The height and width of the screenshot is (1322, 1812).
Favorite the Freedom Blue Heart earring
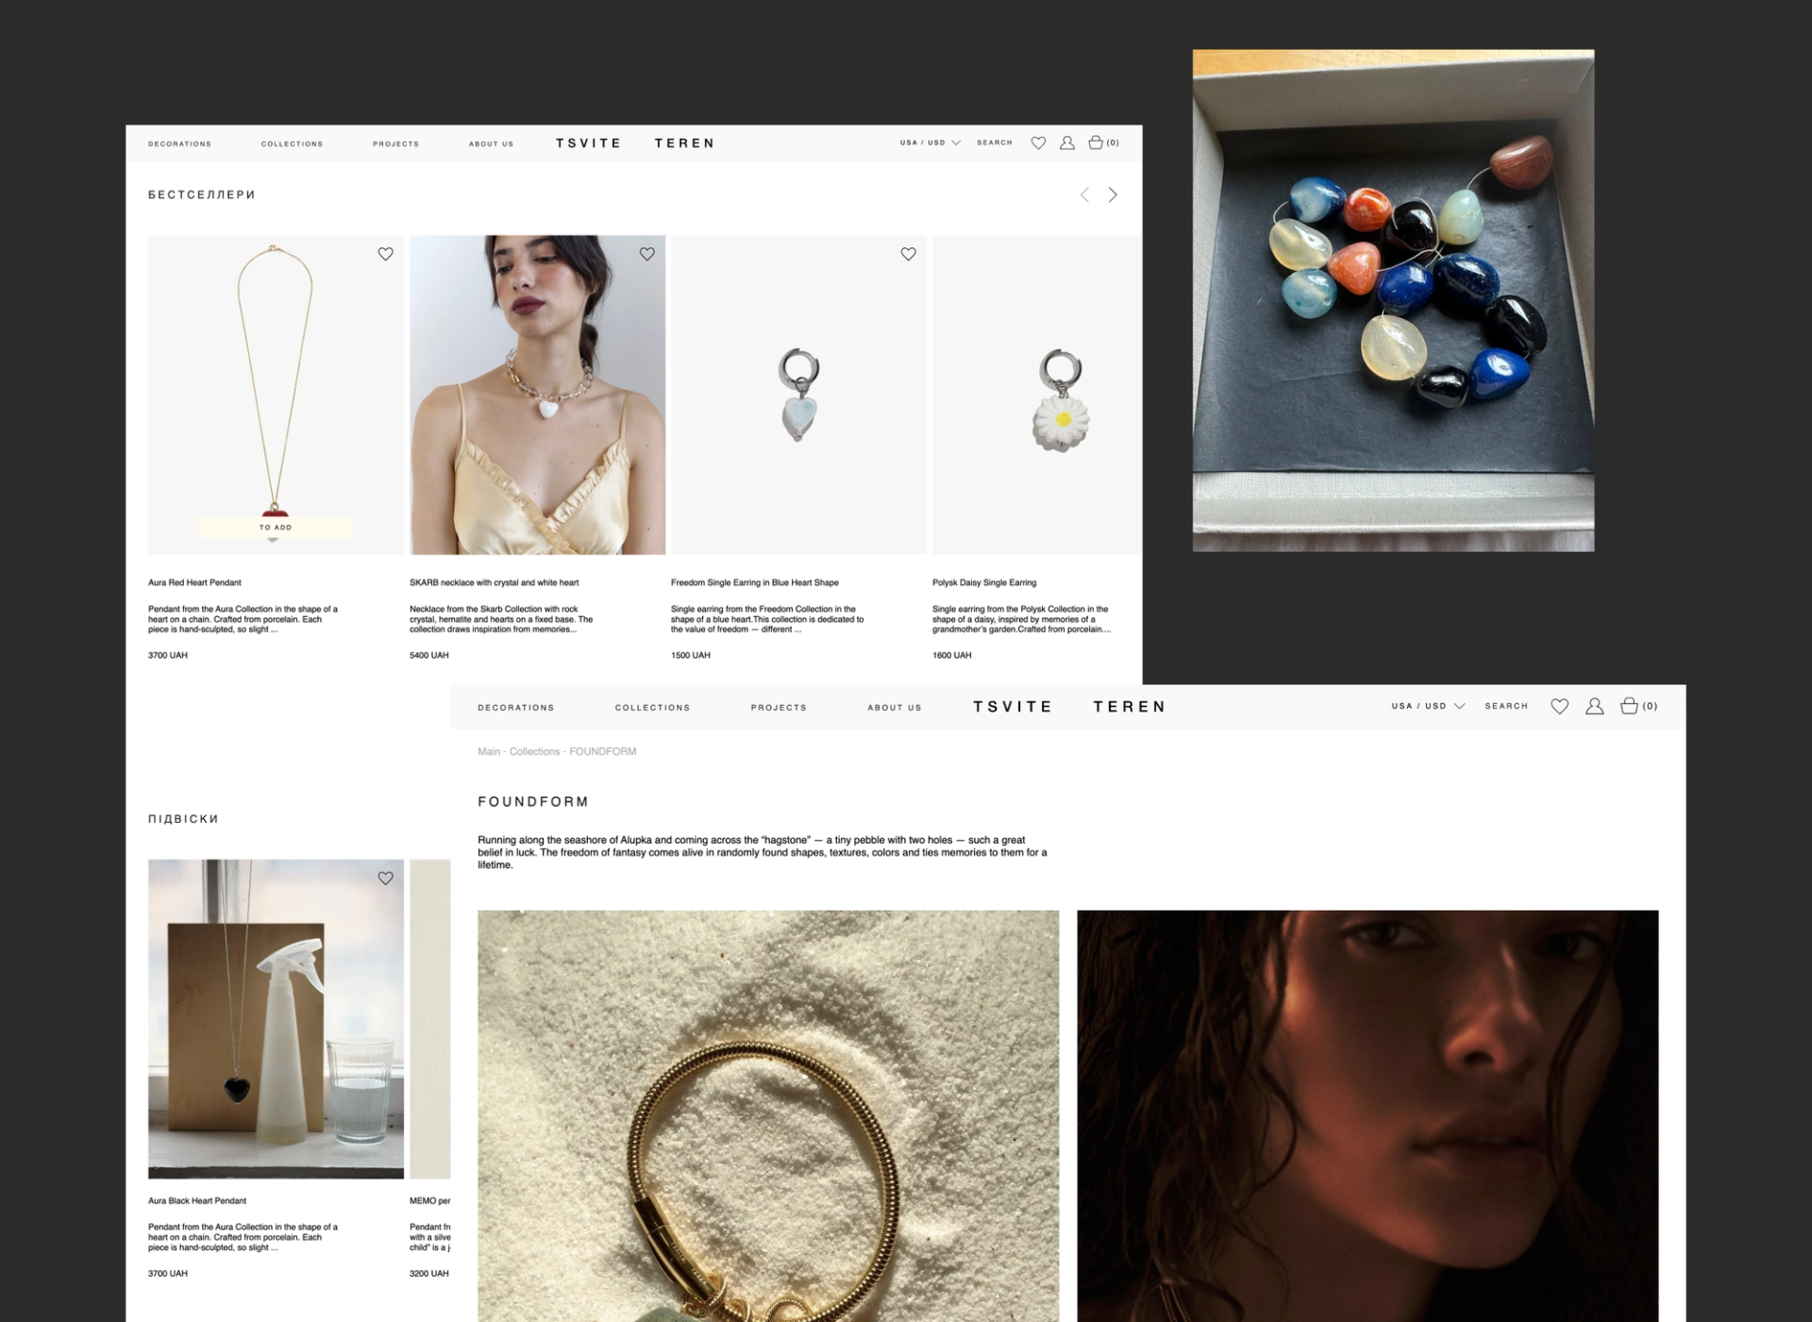click(x=908, y=254)
